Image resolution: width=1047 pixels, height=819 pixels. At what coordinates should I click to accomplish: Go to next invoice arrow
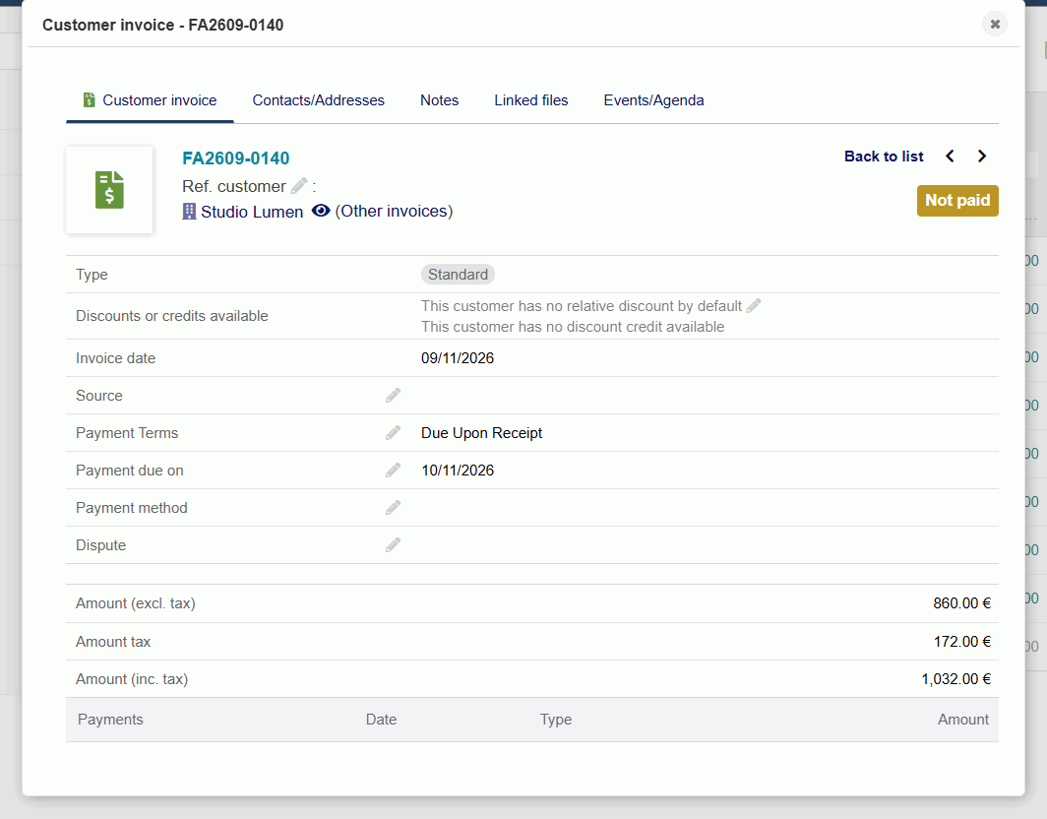click(x=982, y=157)
